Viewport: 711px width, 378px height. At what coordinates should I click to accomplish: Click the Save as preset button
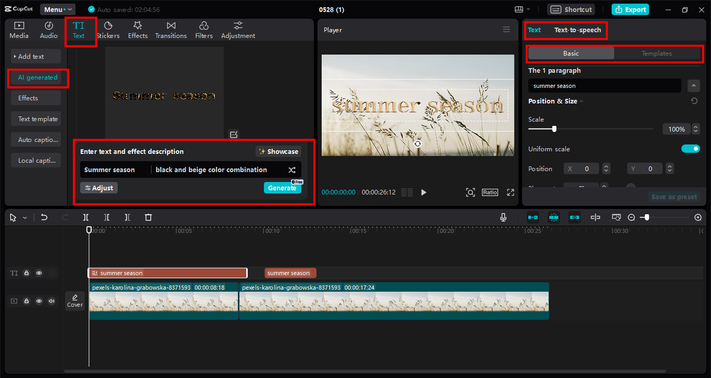point(674,197)
